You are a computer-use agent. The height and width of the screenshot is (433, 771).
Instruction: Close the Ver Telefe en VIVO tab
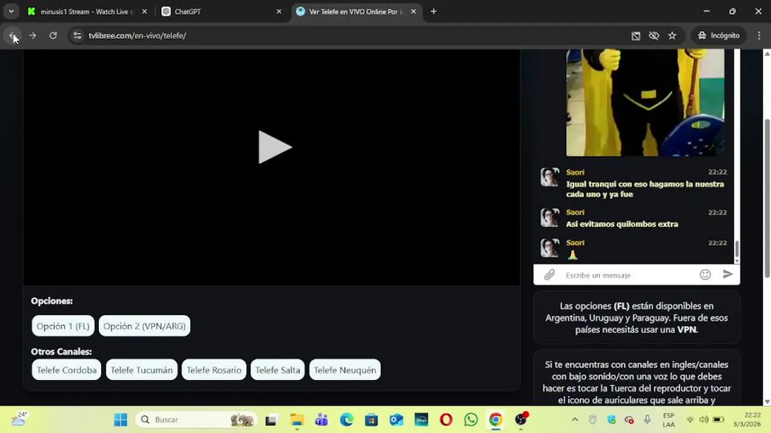pyautogui.click(x=413, y=11)
